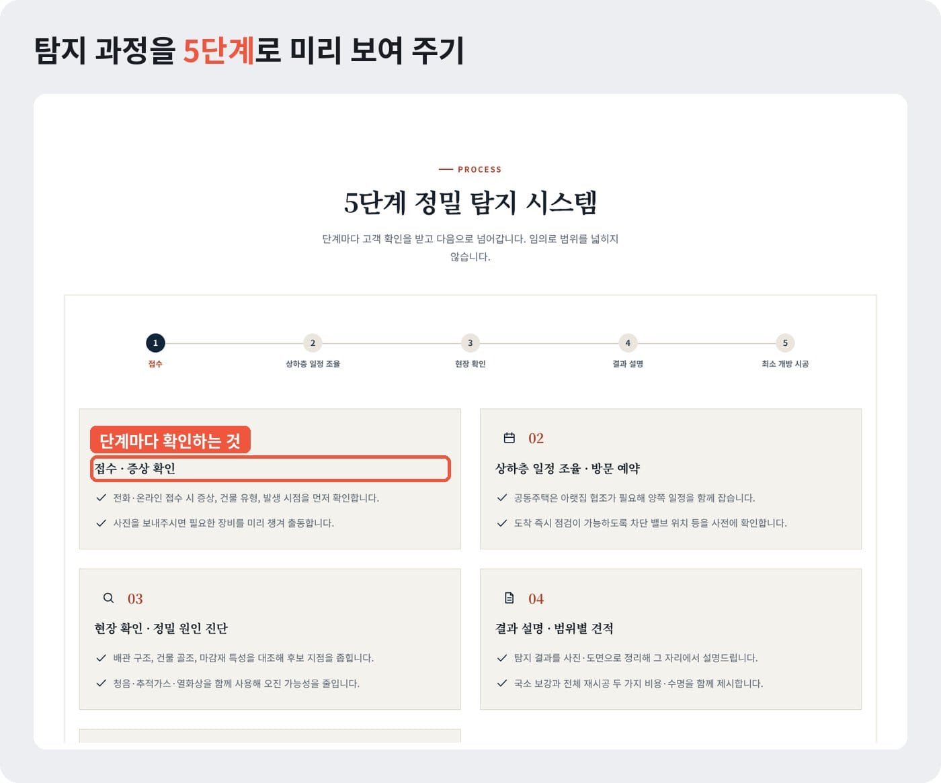Image resolution: width=941 pixels, height=783 pixels.
Task: Click magnifier icon in card 03
Action: pos(108,598)
